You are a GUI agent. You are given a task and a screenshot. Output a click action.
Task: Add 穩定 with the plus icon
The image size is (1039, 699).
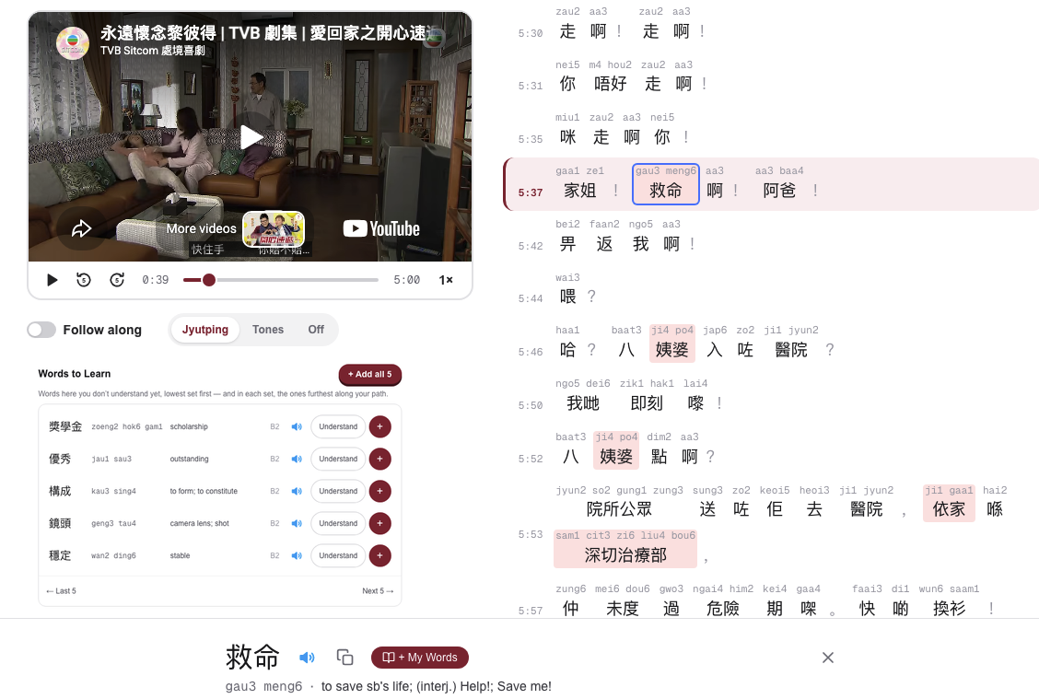coord(379,555)
